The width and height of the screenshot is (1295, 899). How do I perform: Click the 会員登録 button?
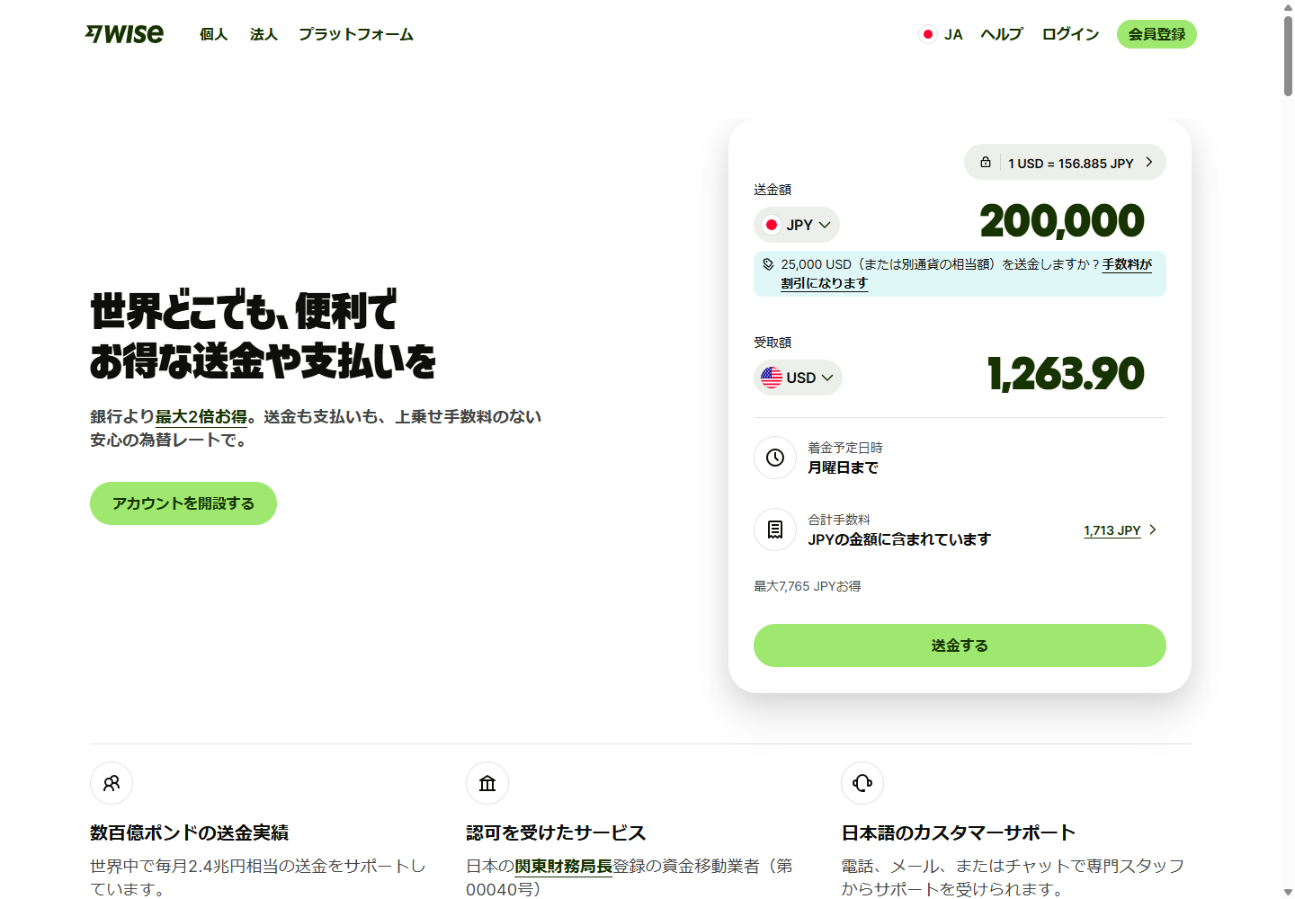[x=1157, y=34]
